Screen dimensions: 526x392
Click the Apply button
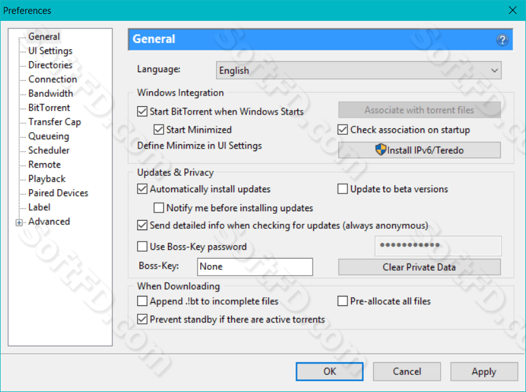click(x=484, y=371)
